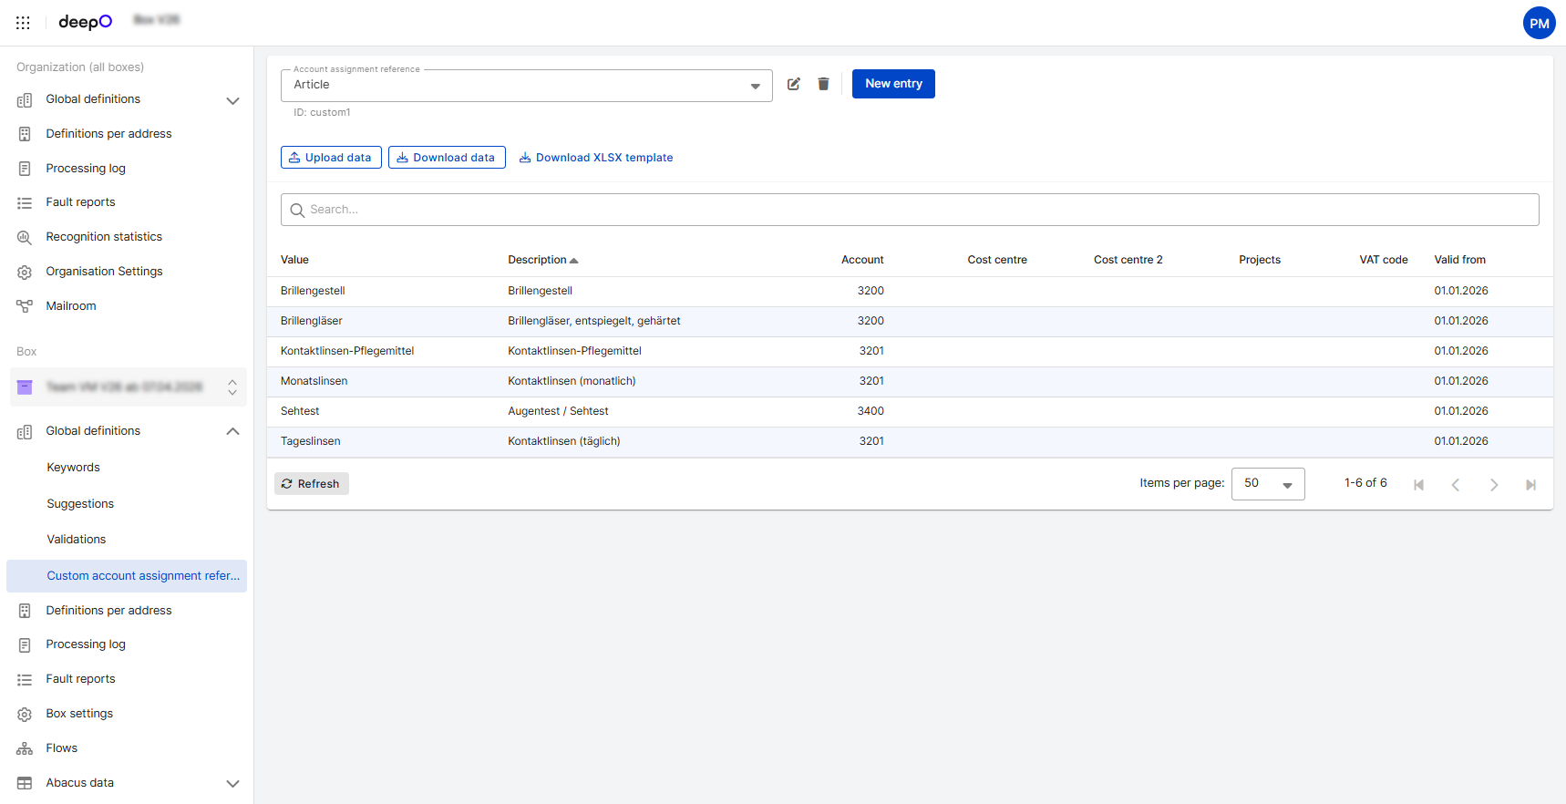Click the delete reference trash icon
1566x804 pixels.
(x=823, y=84)
